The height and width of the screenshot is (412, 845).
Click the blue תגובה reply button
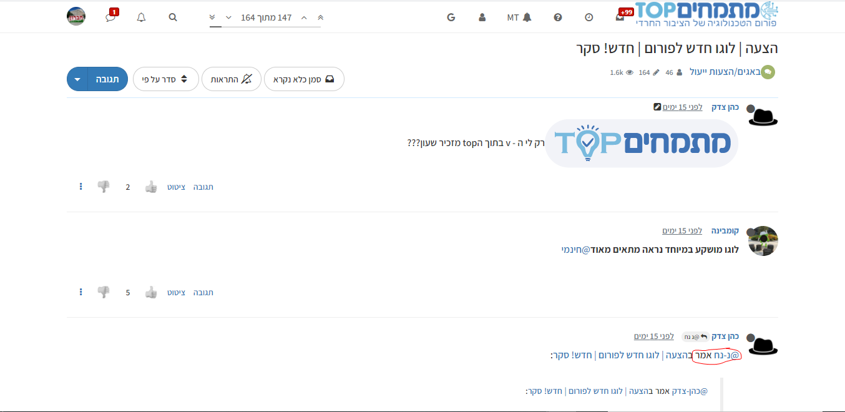pos(107,79)
